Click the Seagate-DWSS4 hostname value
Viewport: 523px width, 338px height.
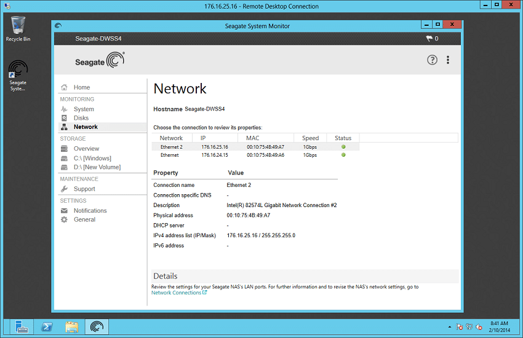tap(204, 109)
